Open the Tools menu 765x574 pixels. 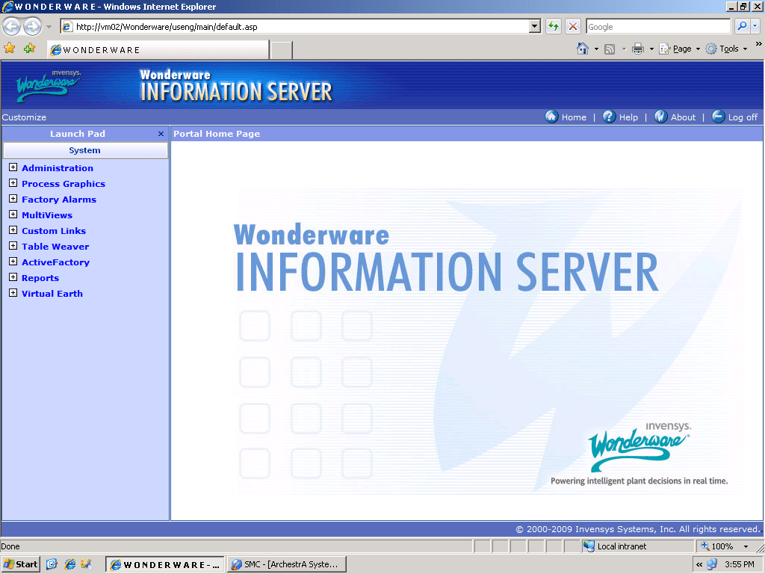[x=726, y=49]
